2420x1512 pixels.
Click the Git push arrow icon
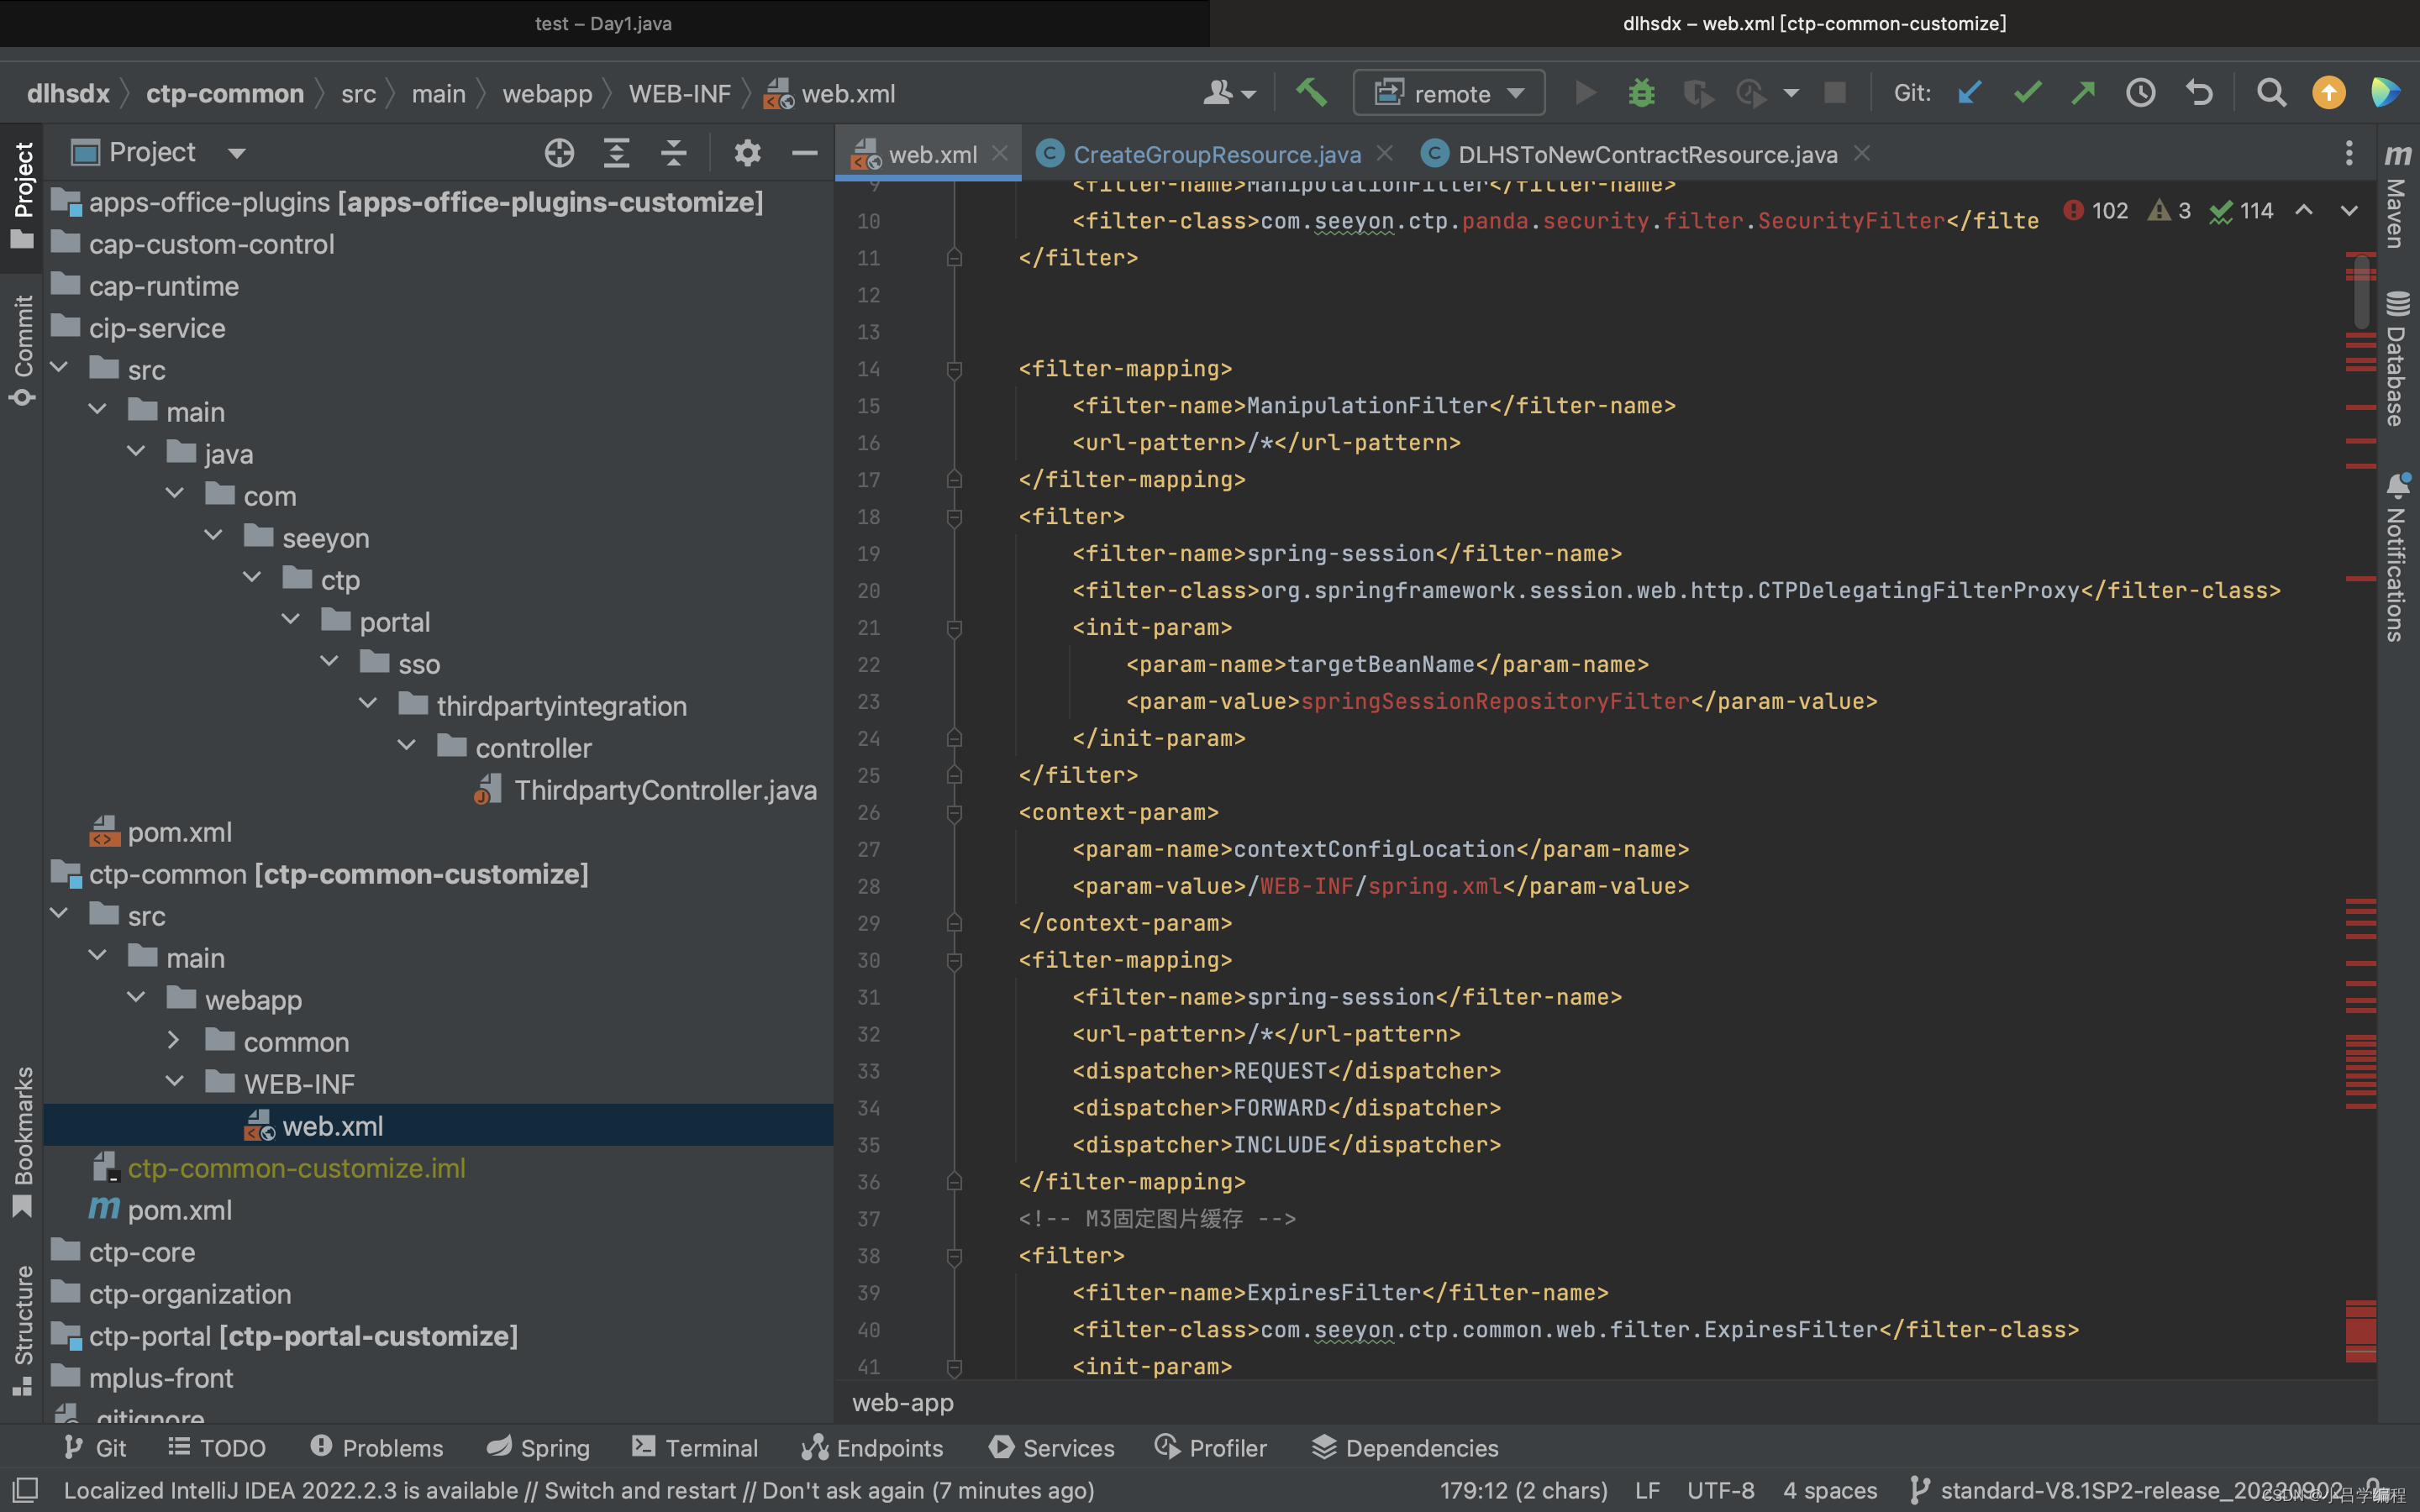click(2083, 93)
